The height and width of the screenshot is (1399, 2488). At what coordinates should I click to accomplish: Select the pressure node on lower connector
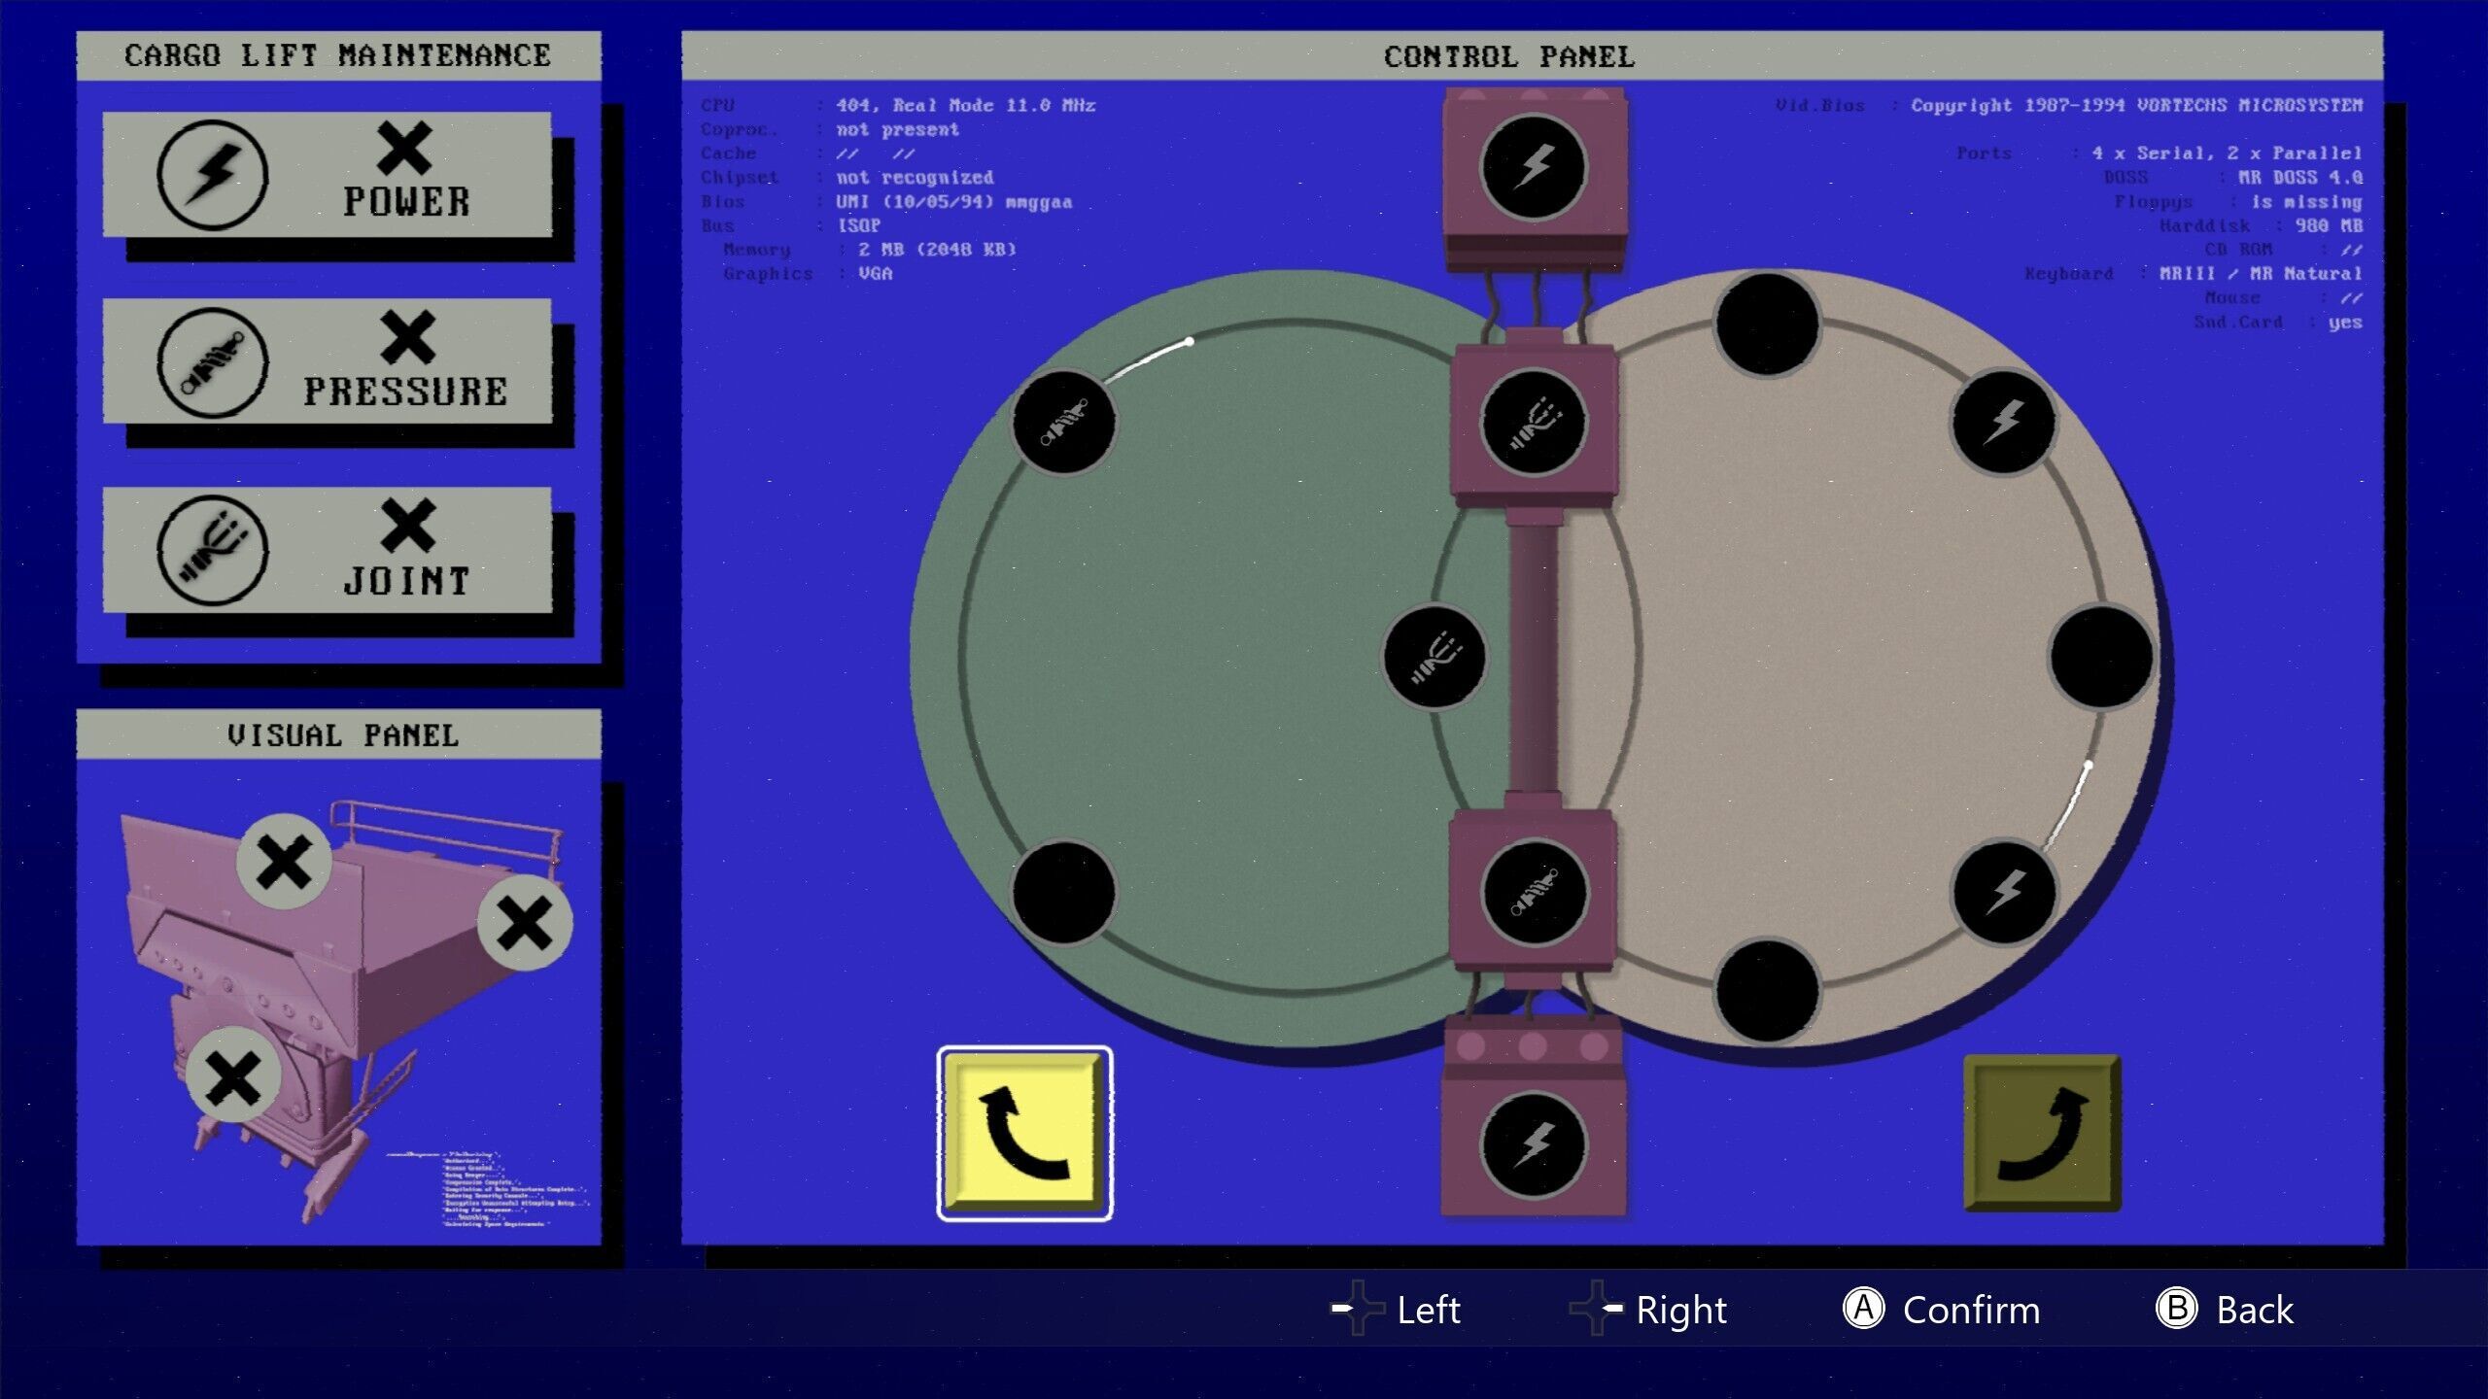(x=1533, y=893)
